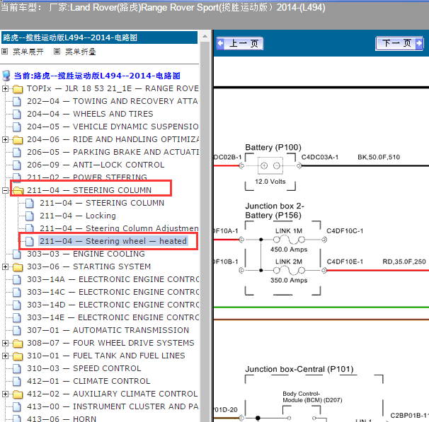Click LINK 1M 450.0 Amps fuse symbol
The image size is (429, 422).
289,240
